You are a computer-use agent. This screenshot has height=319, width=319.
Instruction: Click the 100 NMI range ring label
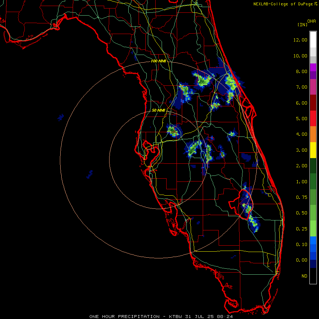click(158, 61)
